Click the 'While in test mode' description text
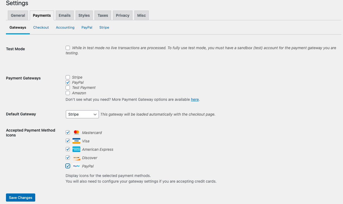The width and height of the screenshot is (343, 204). tap(201, 51)
